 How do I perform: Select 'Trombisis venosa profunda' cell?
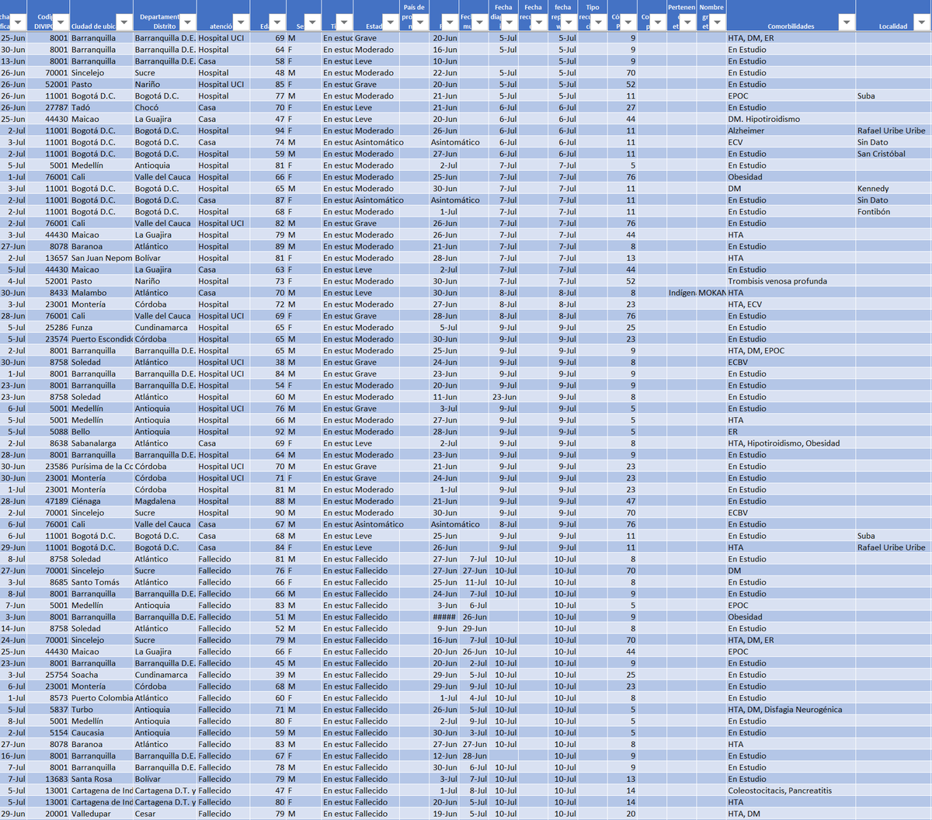coord(791,281)
